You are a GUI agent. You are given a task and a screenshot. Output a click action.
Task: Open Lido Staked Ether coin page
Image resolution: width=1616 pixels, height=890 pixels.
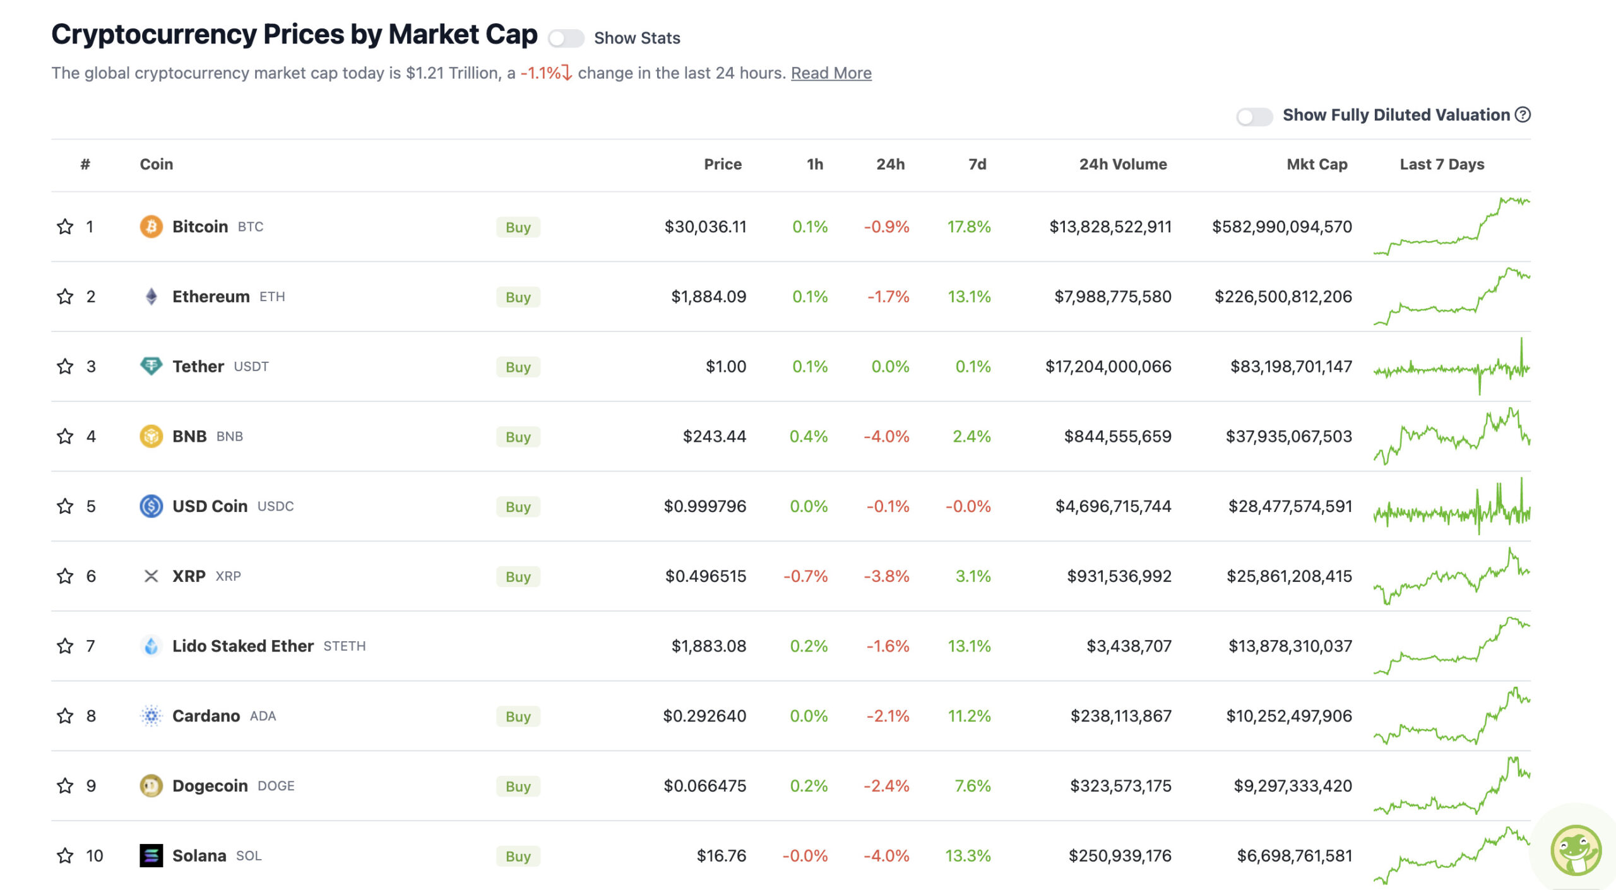[243, 646]
